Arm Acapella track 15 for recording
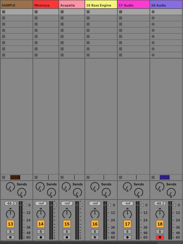This screenshot has height=244, width=183. pyautogui.click(x=67, y=237)
